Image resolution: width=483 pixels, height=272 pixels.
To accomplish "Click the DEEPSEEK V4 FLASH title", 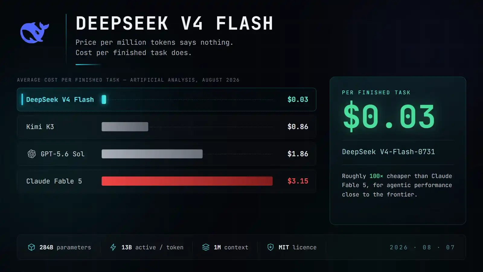I will coord(174,23).
